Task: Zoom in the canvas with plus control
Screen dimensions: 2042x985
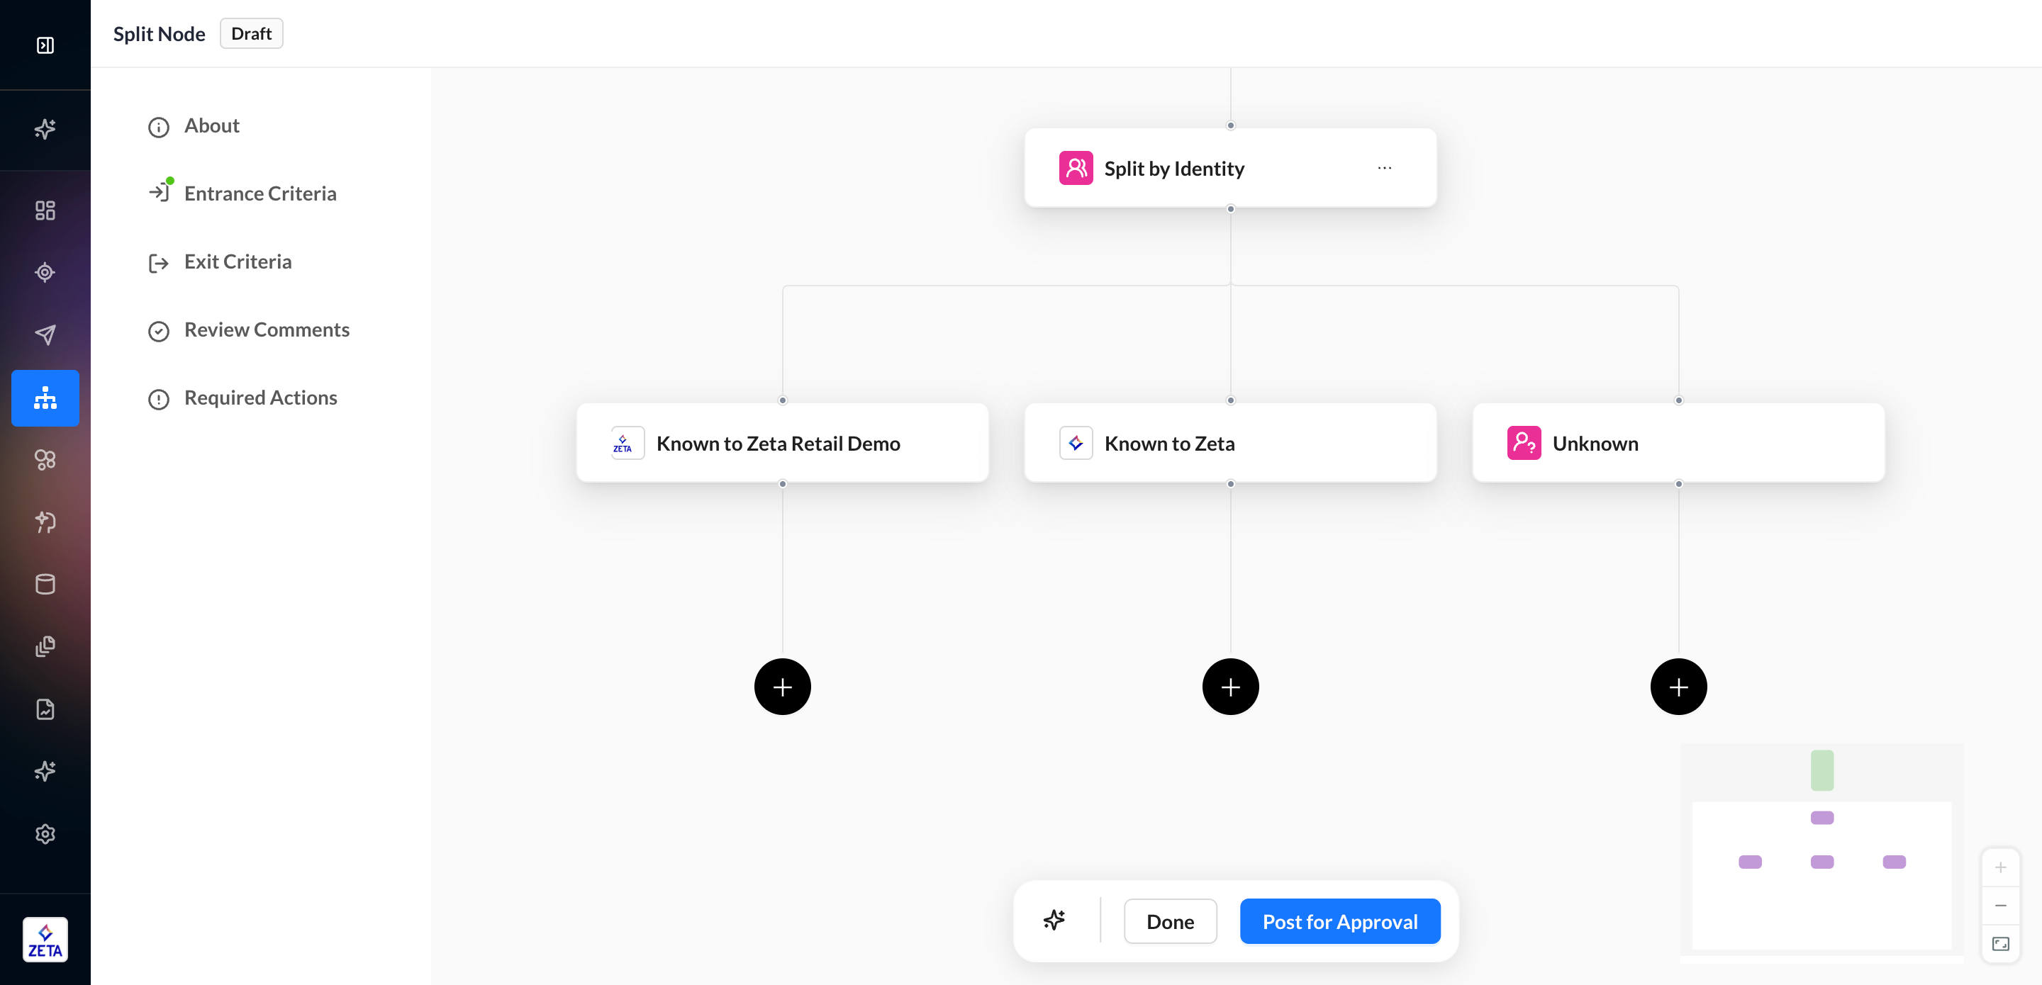Action: point(2000,867)
